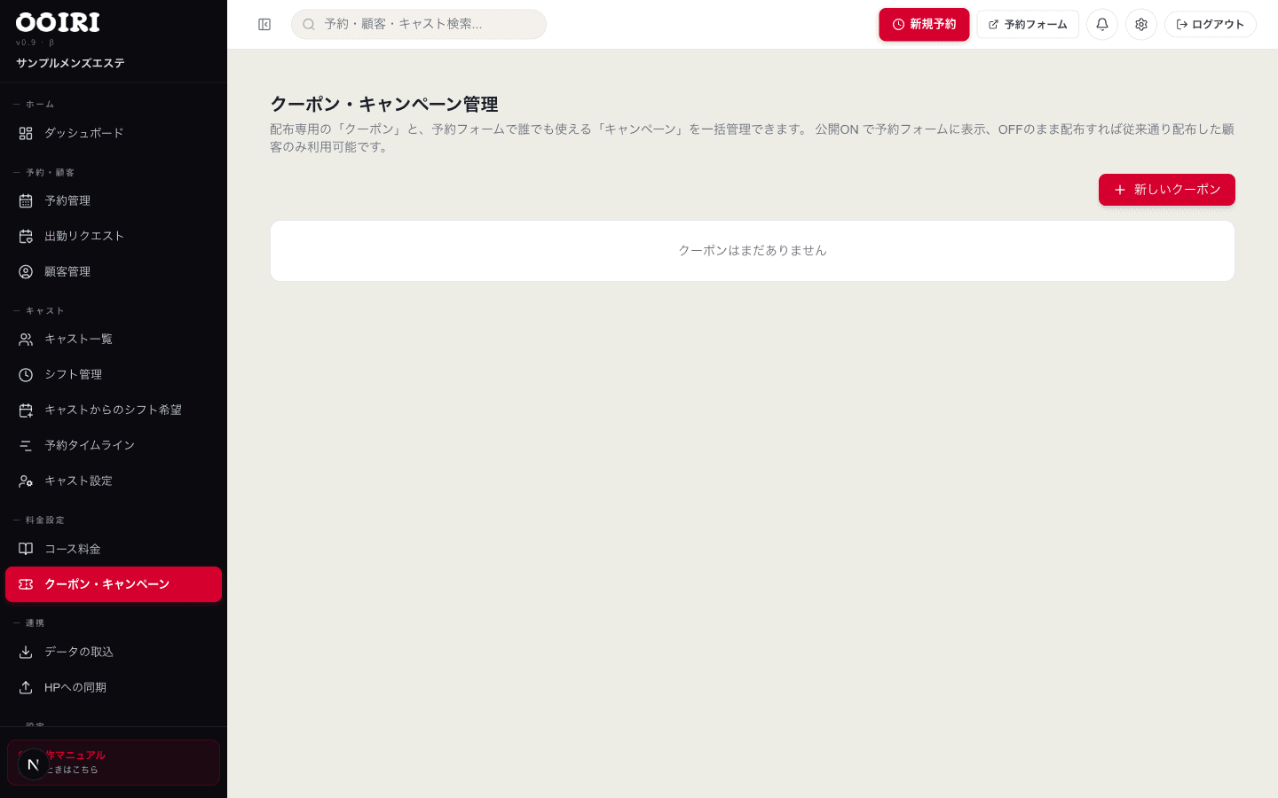The width and height of the screenshot is (1278, 798).
Task: Click the クーポン・キャンペーン管理 page heading
Action: pyautogui.click(x=384, y=105)
